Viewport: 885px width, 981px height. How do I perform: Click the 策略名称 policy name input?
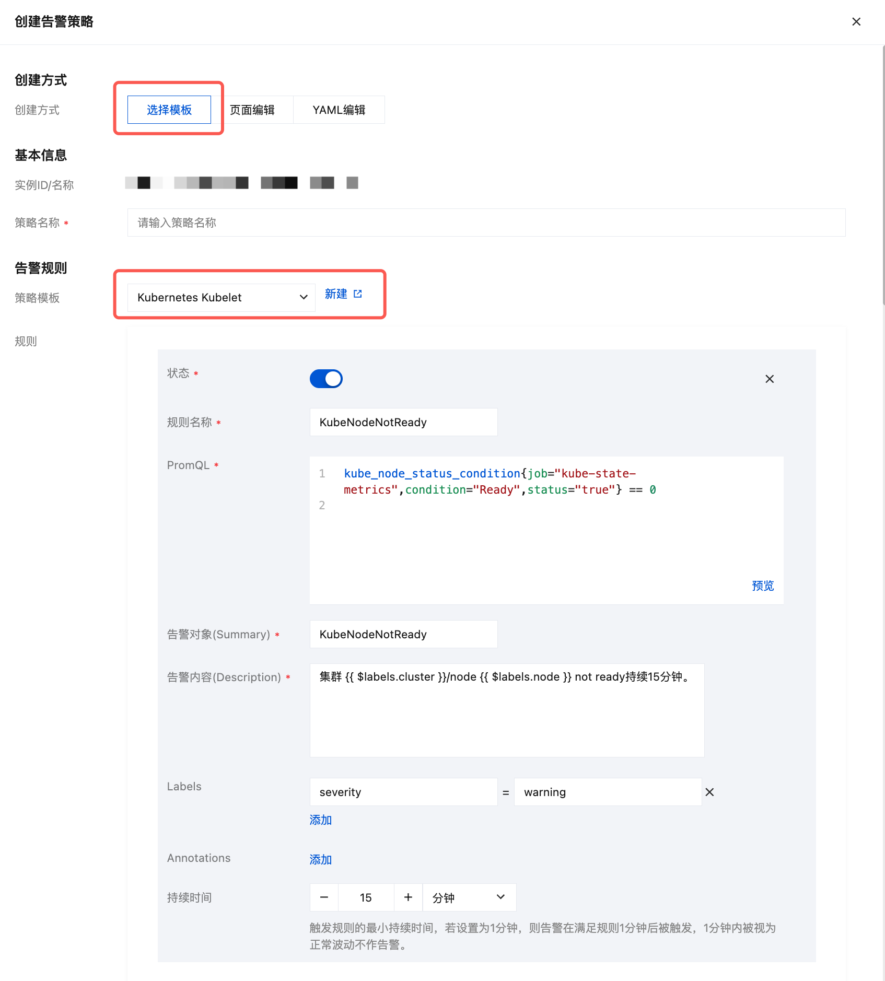coord(486,223)
